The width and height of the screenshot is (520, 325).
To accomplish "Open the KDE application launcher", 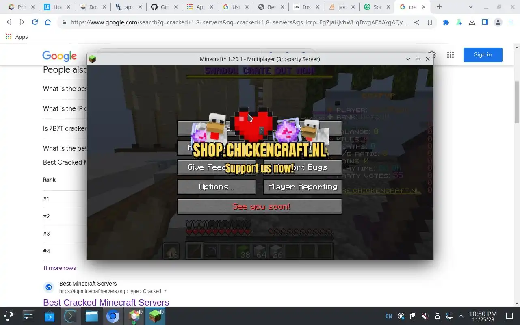I will [9, 316].
